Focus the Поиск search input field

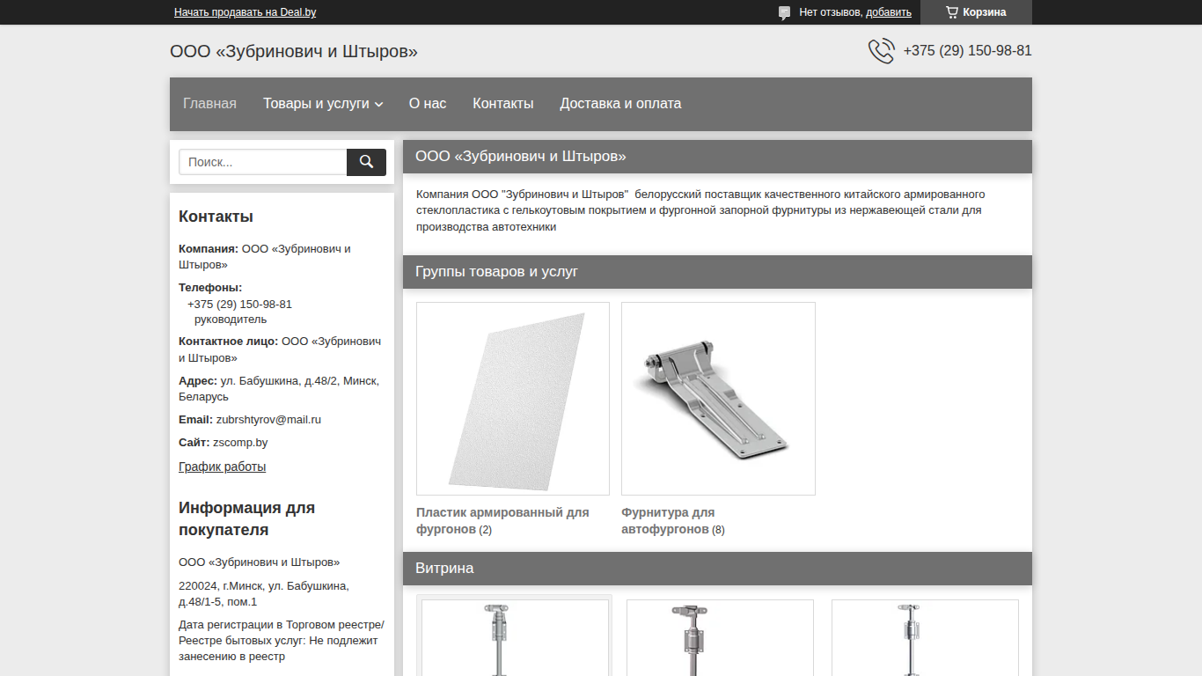[263, 162]
